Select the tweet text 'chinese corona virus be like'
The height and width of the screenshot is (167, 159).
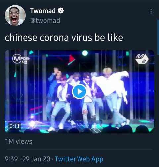point(64,37)
